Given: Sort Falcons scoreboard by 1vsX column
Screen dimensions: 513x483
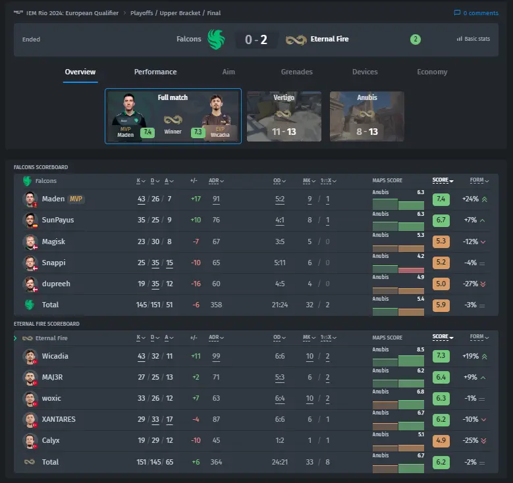Looking at the screenshot, I should (328, 181).
